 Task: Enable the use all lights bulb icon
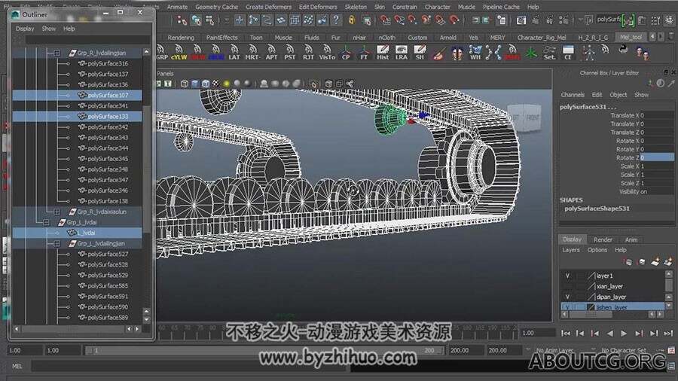pyautogui.click(x=226, y=84)
